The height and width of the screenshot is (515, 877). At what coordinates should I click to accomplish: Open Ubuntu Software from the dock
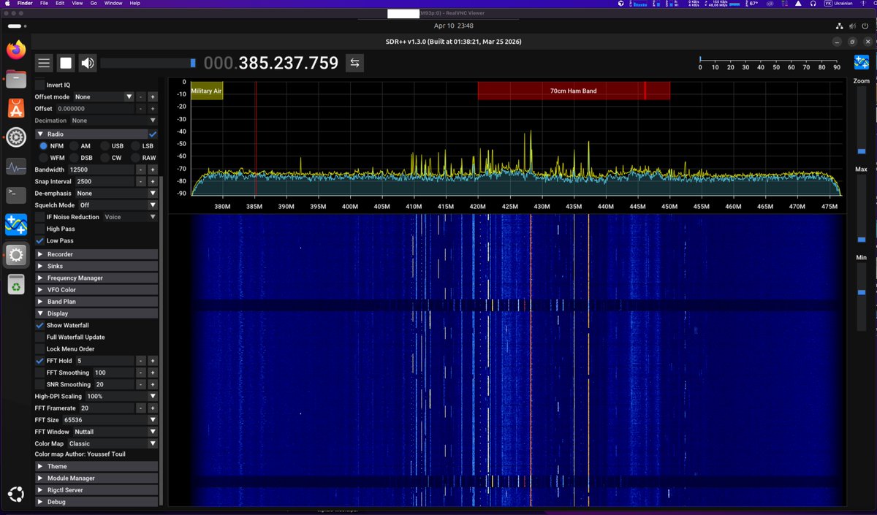coord(16,108)
